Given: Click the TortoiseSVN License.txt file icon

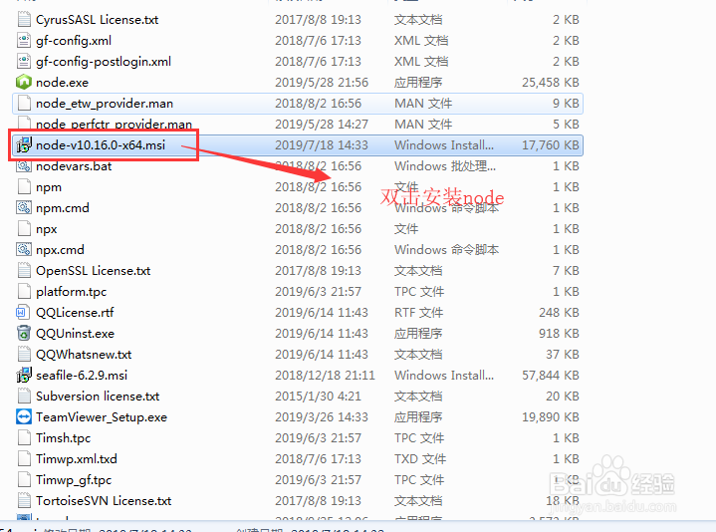Looking at the screenshot, I should (24, 501).
